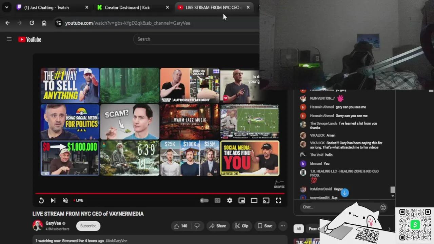Open the emoji picker in chat
This screenshot has width=434, height=244.
coord(383,207)
